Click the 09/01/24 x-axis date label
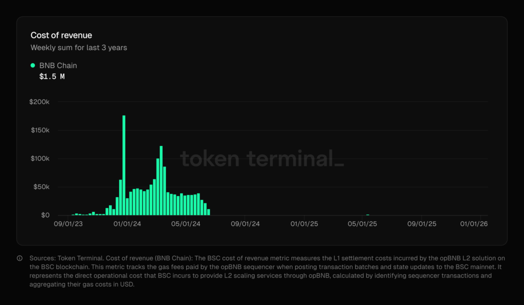 pos(245,224)
